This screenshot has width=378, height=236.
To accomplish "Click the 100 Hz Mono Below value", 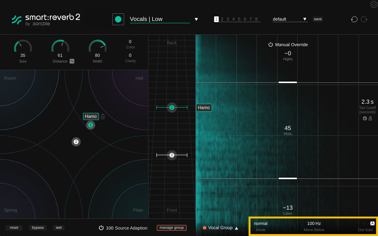I will [x=314, y=223].
